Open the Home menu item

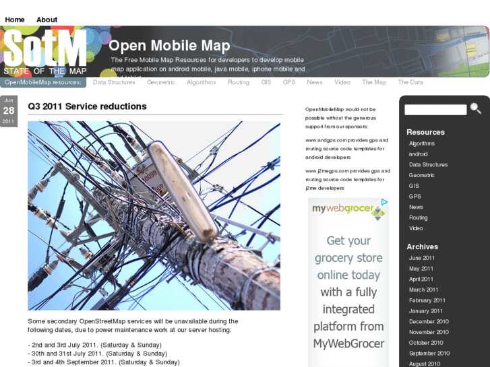[15, 20]
